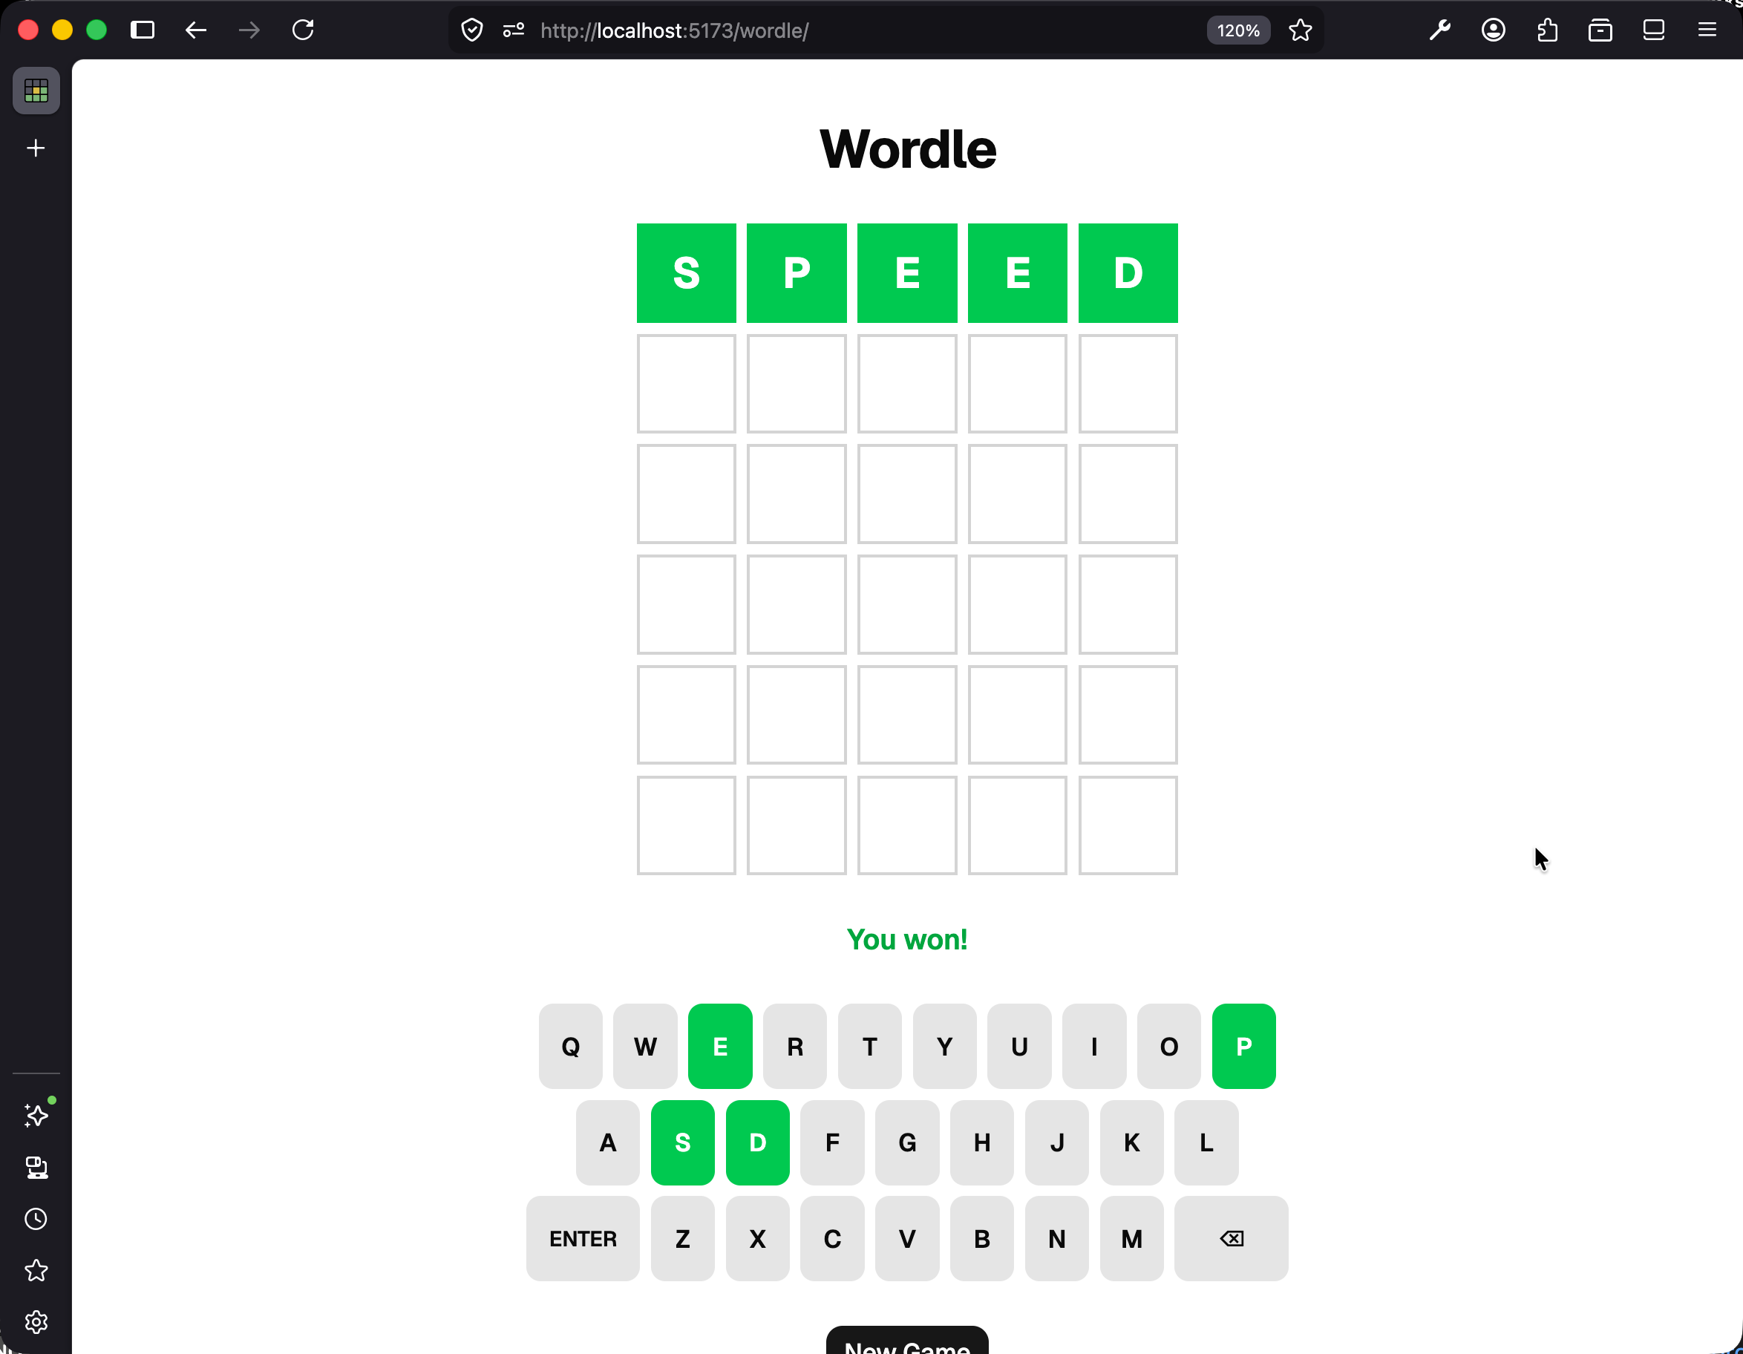Viewport: 1743px width, 1354px height.
Task: Open the Wordle tab in the sidebar
Action: click(36, 91)
